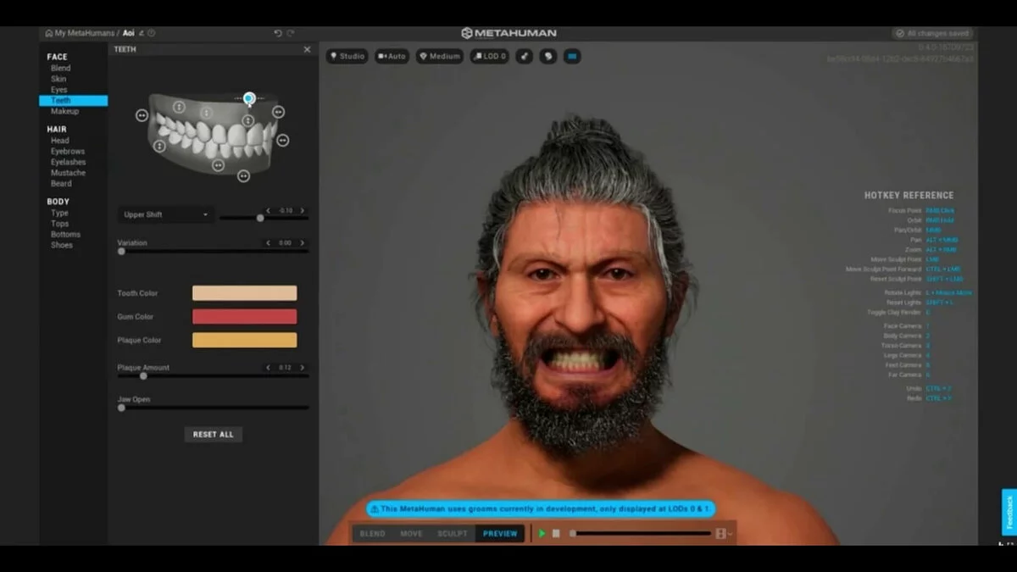
Task: Open the animation clip selector film icon
Action: tap(723, 533)
